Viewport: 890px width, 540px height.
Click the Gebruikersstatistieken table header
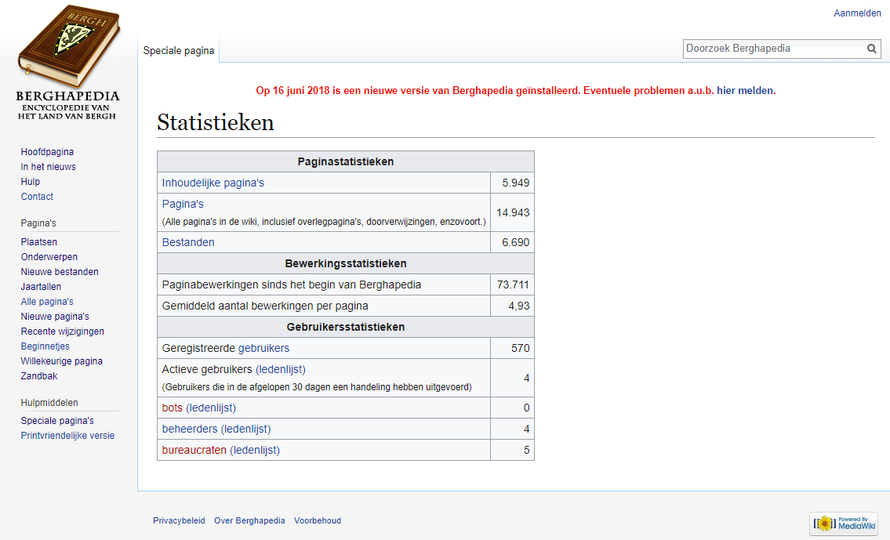pos(346,328)
